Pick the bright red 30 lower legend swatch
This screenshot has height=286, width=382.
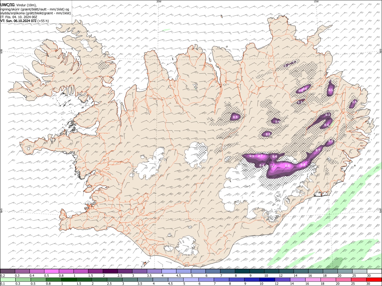[374, 280]
